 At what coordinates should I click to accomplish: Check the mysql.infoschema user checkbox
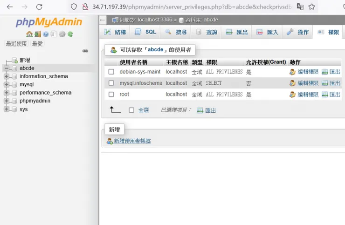111,83
